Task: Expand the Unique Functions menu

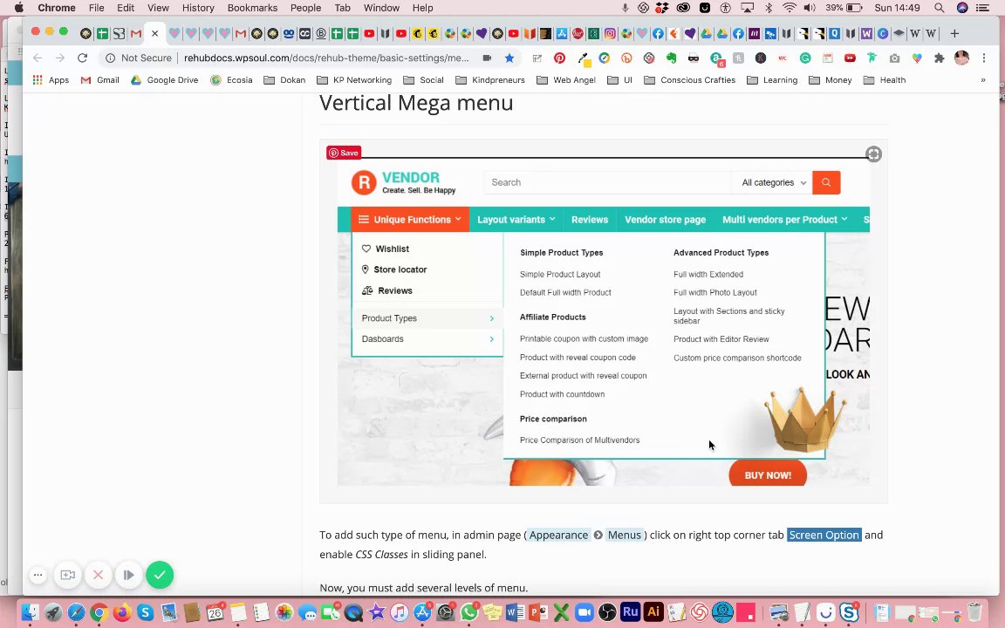Action: click(x=409, y=219)
